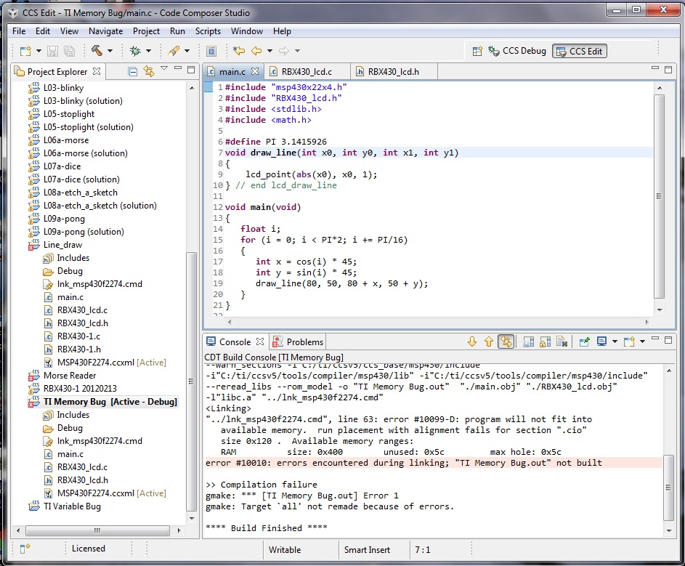The height and width of the screenshot is (566, 685).
Task: Close the main.c editor tab
Action: [255, 70]
